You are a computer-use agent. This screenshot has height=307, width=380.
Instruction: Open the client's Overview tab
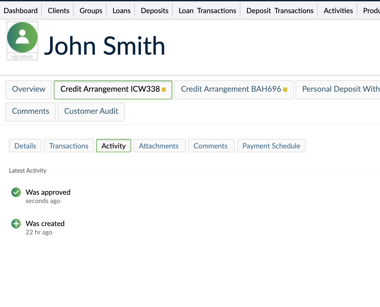click(28, 89)
